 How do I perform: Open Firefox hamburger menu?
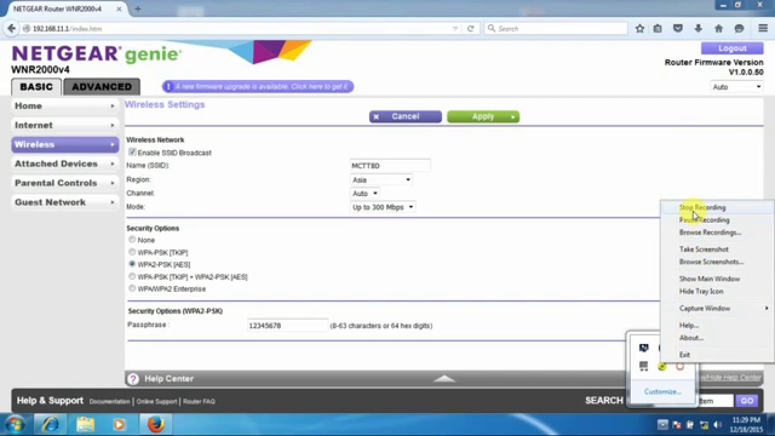point(763,28)
